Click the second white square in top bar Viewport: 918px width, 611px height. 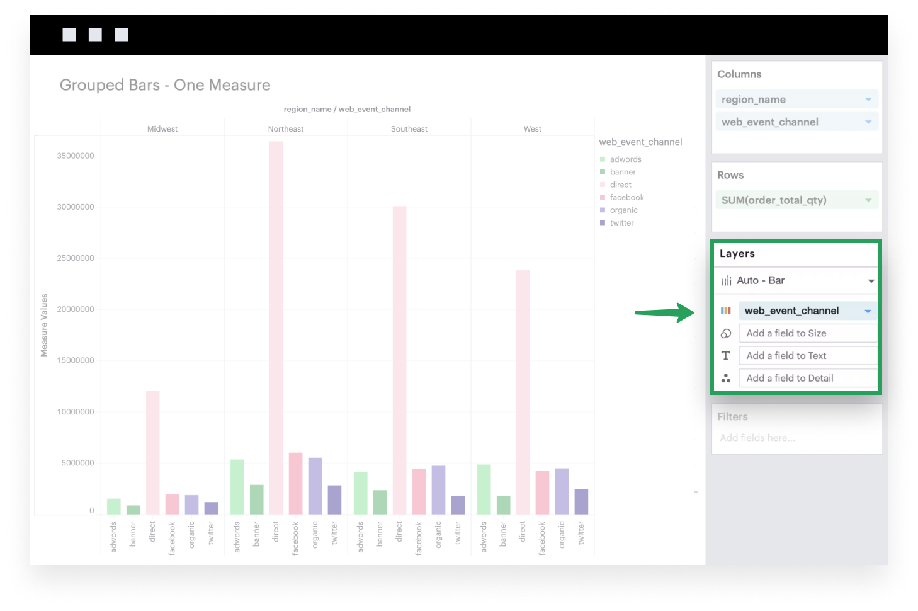(x=95, y=35)
